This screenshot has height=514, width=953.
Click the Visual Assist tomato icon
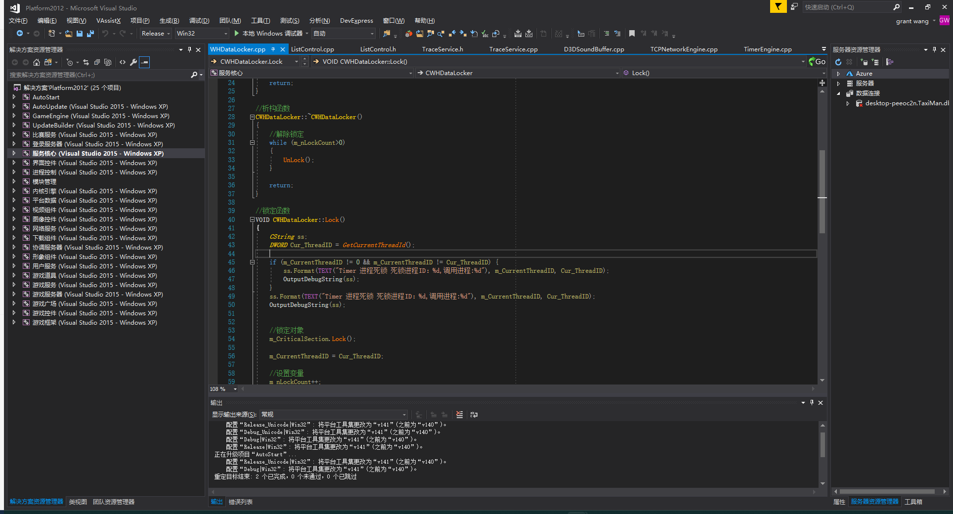(x=408, y=34)
